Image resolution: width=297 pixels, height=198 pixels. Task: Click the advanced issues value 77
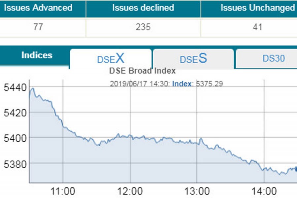coord(38,27)
